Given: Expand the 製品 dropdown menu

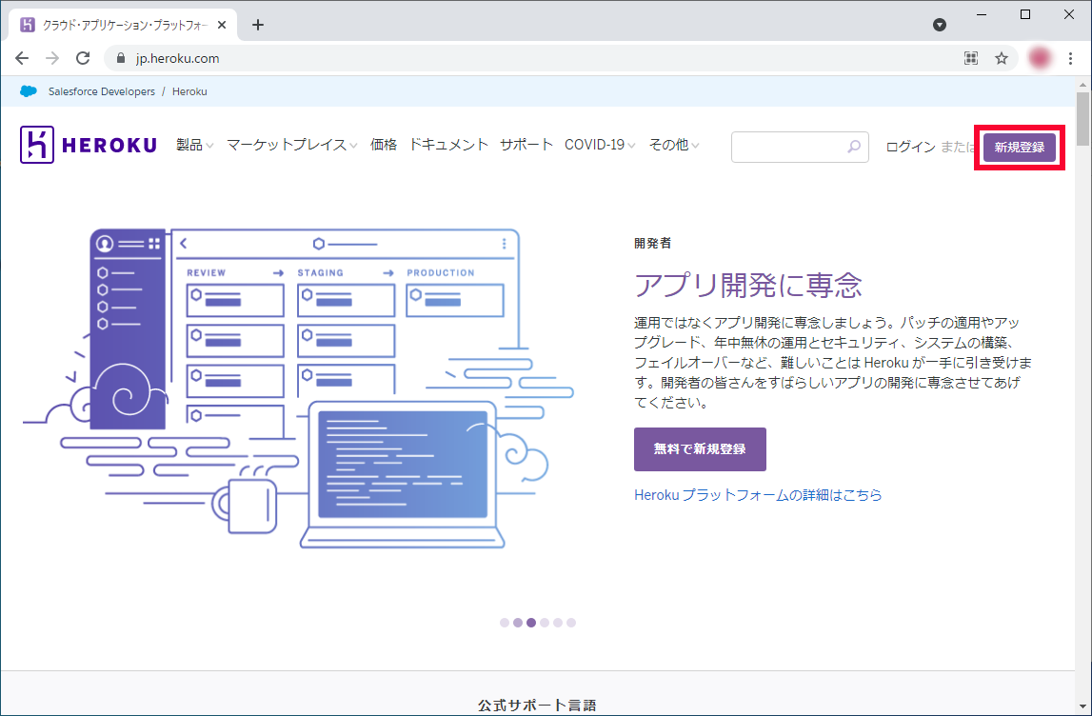Looking at the screenshot, I should click(194, 146).
